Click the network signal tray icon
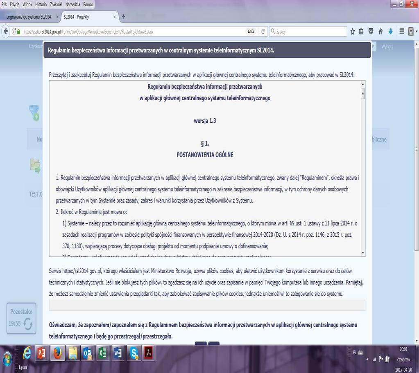Viewport: 419px width, 373px height. [374, 360]
